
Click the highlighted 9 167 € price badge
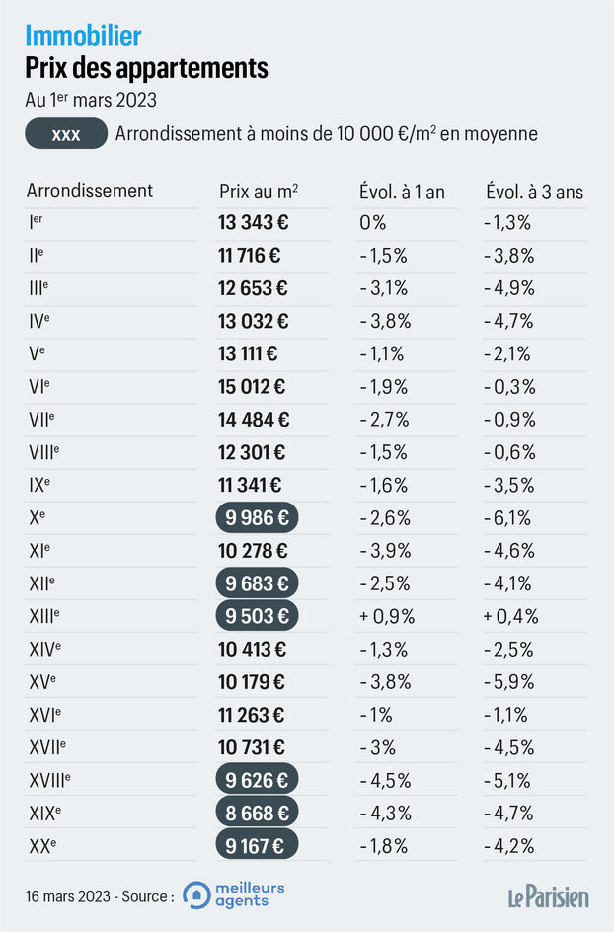click(255, 845)
